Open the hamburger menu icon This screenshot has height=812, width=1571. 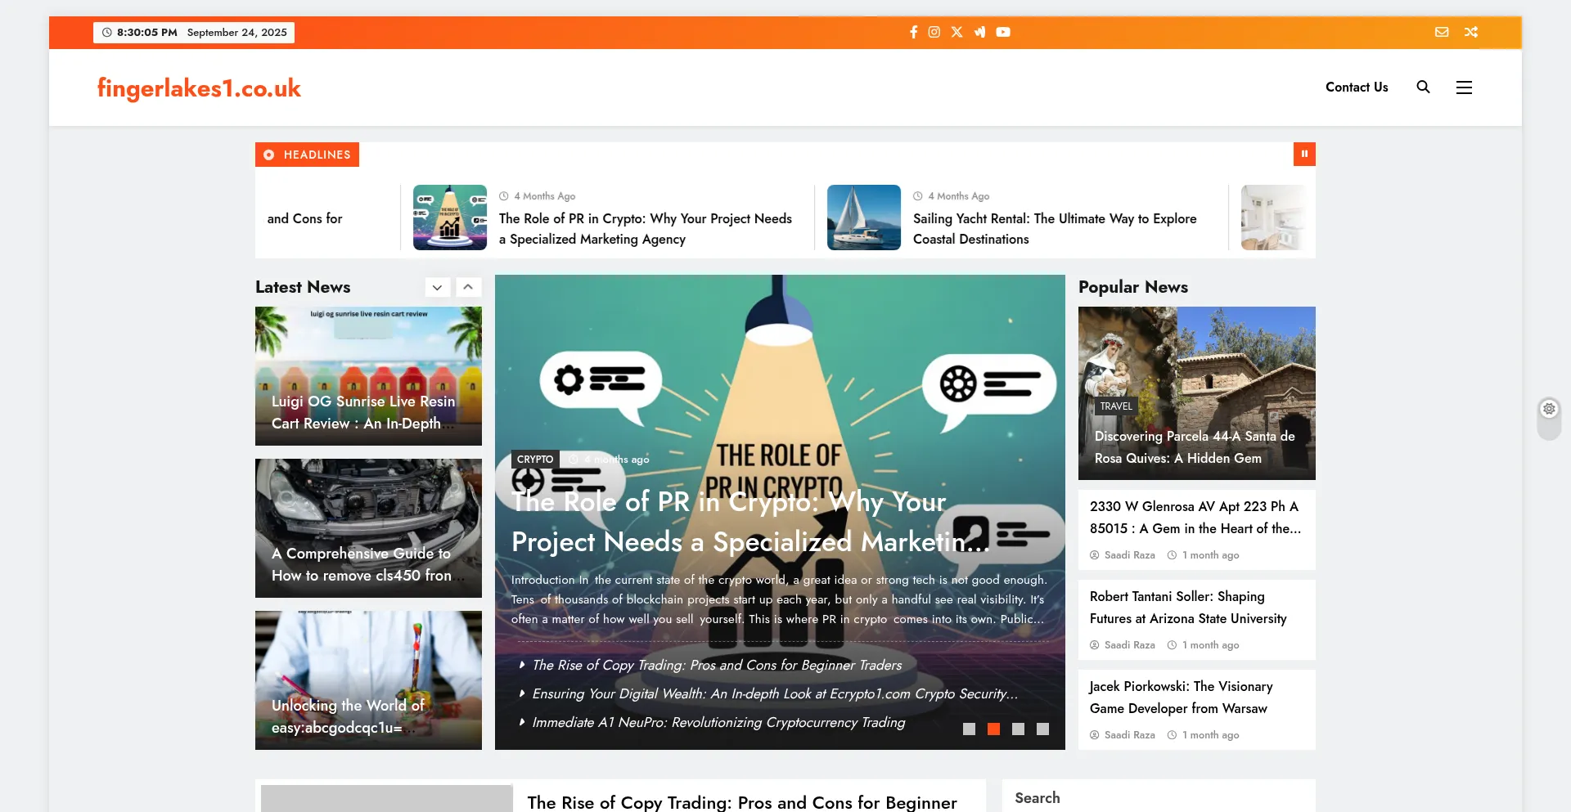tap(1464, 87)
